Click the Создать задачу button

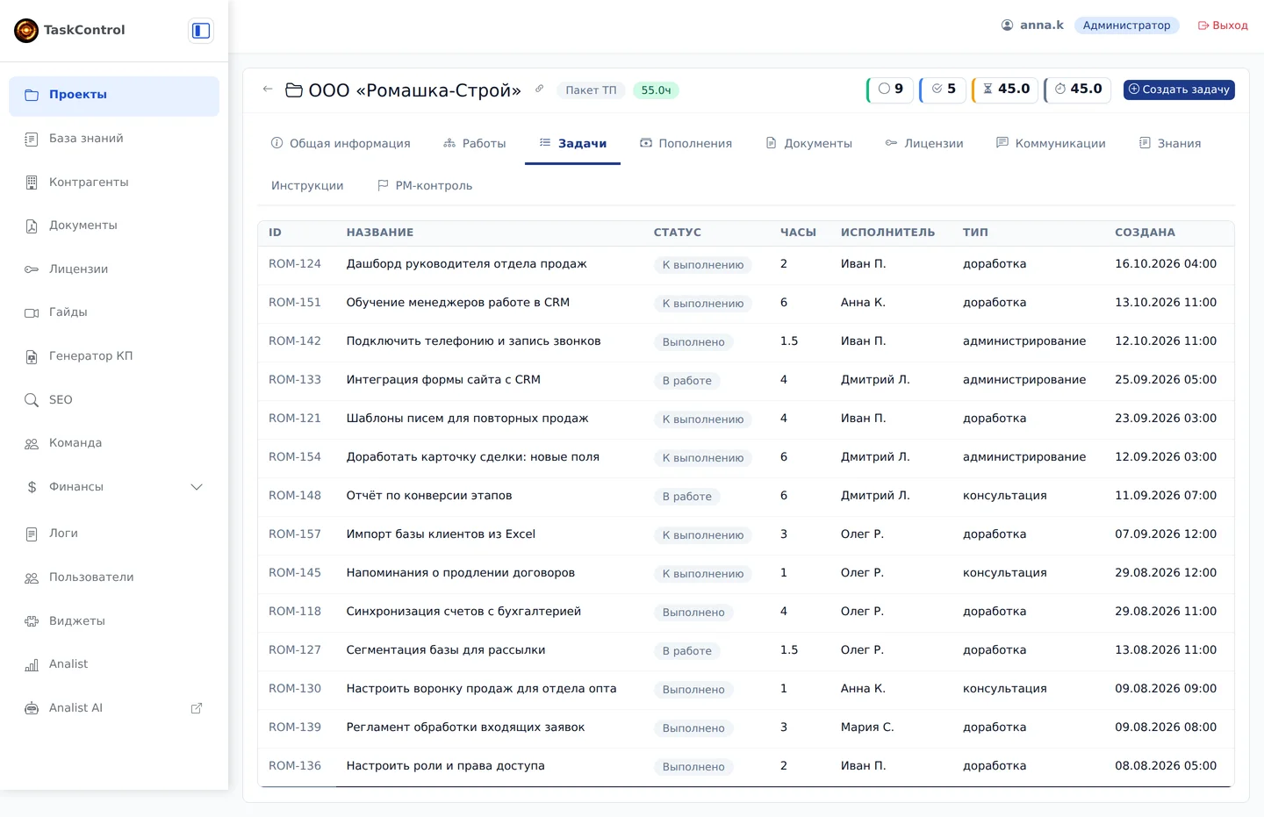pos(1179,90)
